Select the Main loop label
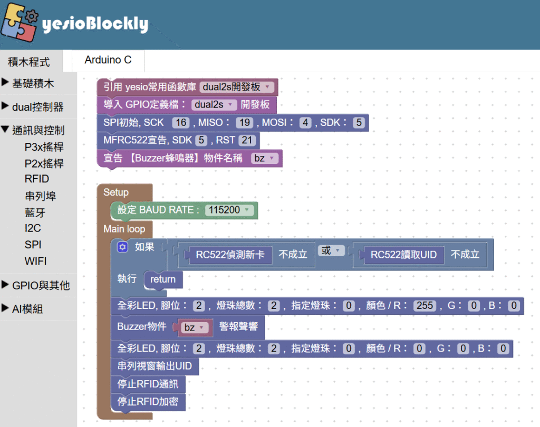The width and height of the screenshot is (540, 427). click(x=124, y=229)
